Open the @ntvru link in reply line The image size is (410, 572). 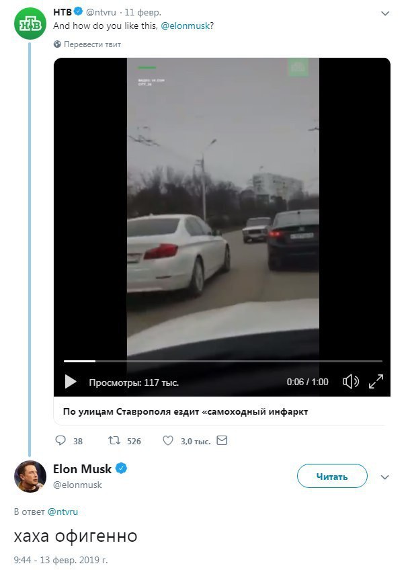coord(63,512)
